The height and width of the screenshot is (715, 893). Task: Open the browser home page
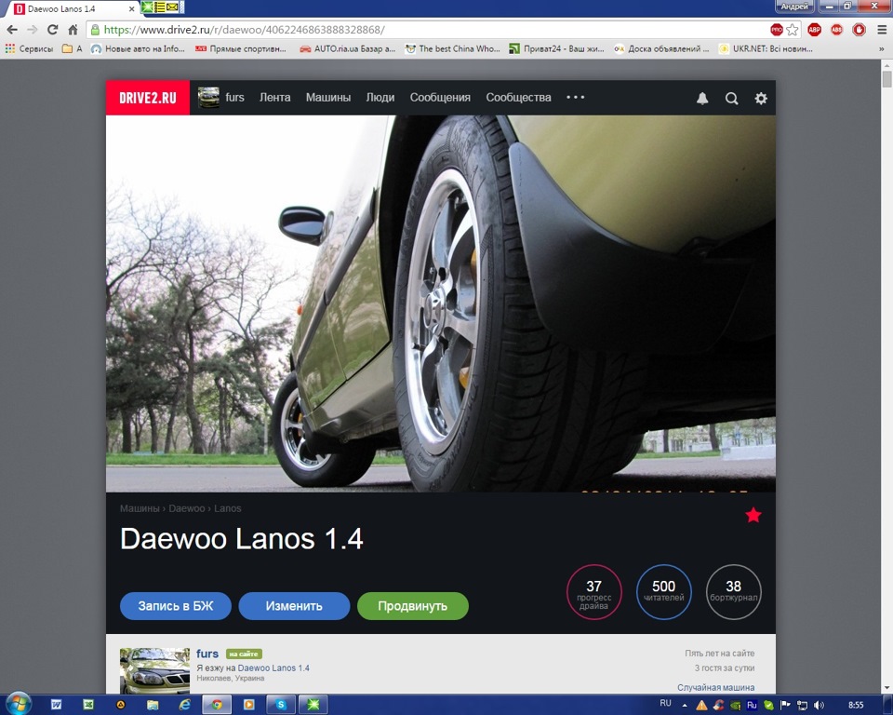pos(73,30)
